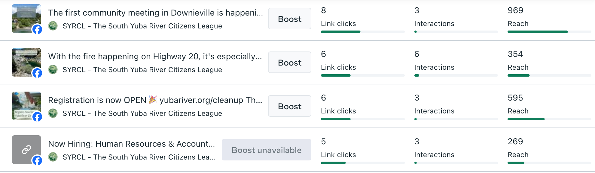Click SYRCL logo avatar under Registration post

53,113
